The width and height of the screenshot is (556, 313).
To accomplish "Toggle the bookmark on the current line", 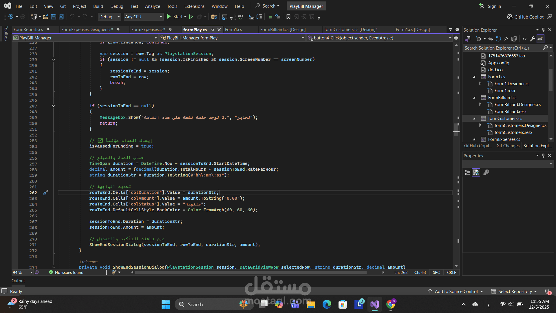I will 288,17.
